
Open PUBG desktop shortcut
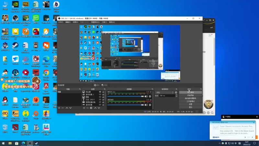(x=26, y=6)
